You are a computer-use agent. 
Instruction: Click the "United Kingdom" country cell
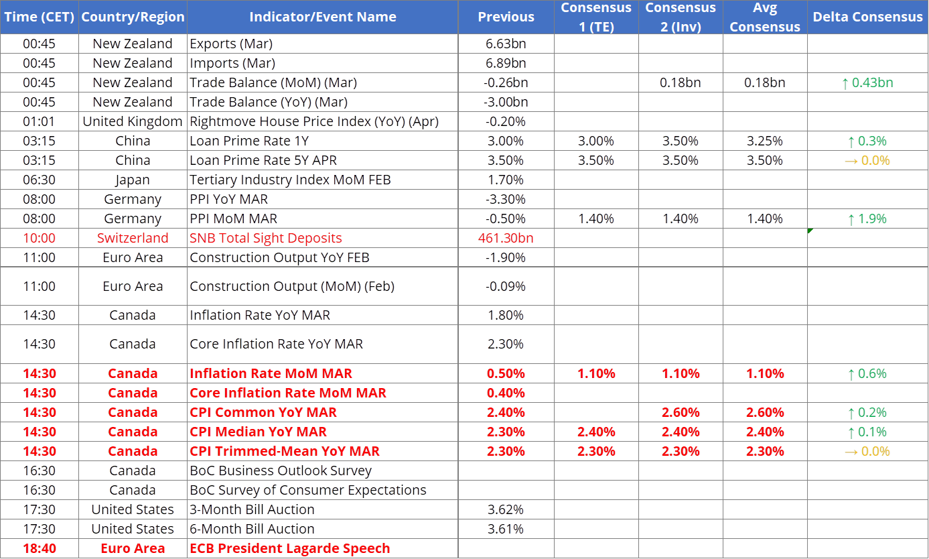(x=133, y=121)
